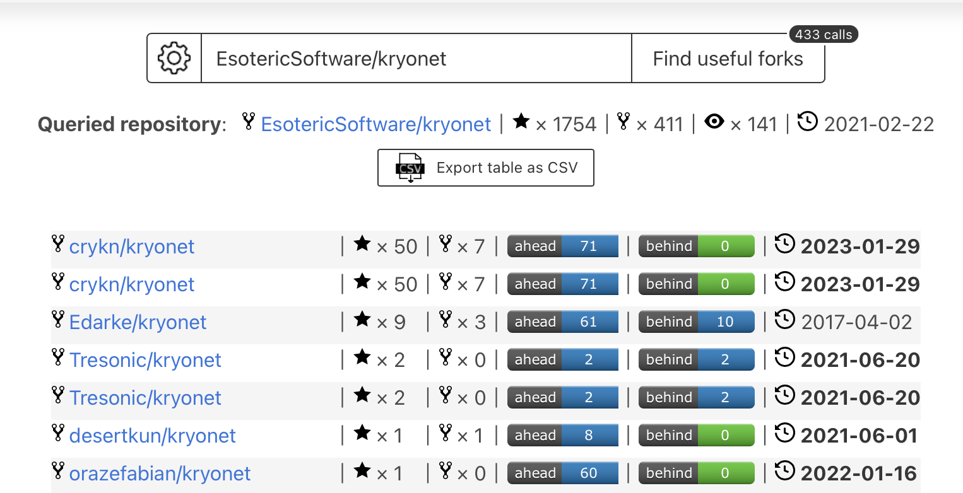The height and width of the screenshot is (493, 963).
Task: Click the eye watchers icon for queried repository
Action: coord(714,122)
